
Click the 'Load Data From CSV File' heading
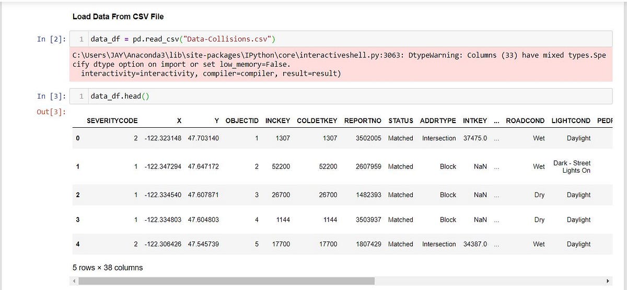click(x=118, y=17)
